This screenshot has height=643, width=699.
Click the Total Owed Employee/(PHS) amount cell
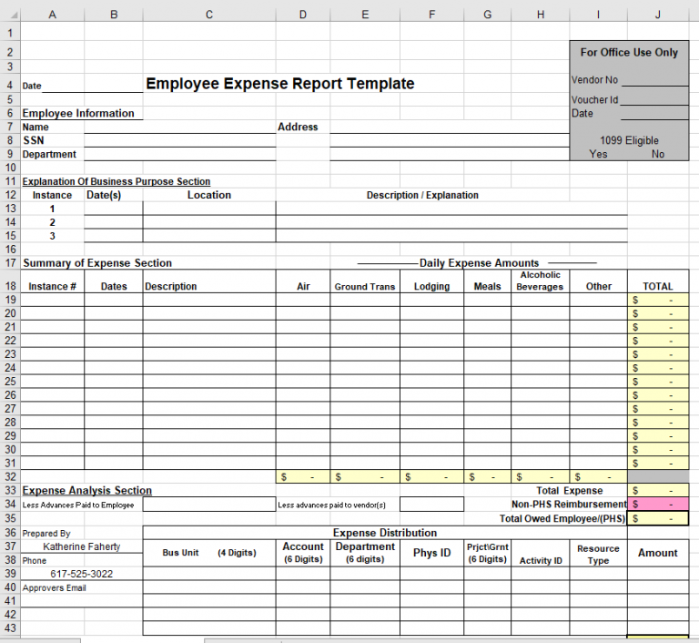point(657,518)
